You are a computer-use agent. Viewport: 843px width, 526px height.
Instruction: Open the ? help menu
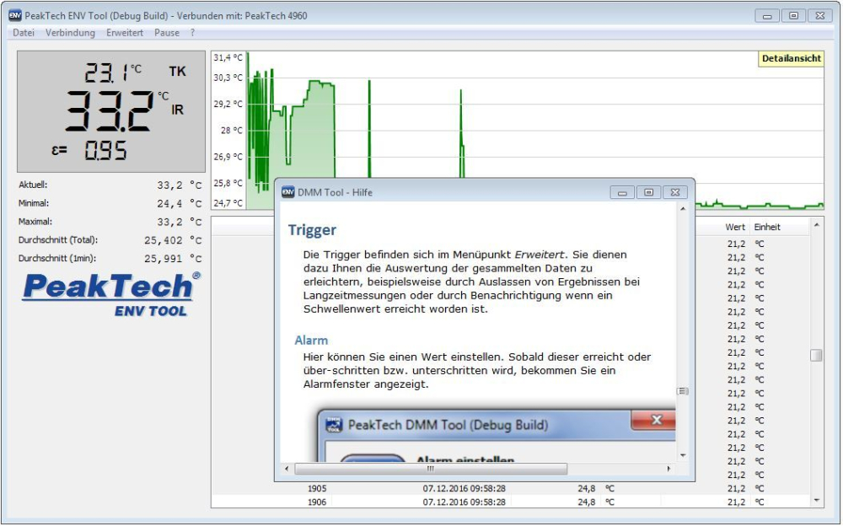[192, 33]
